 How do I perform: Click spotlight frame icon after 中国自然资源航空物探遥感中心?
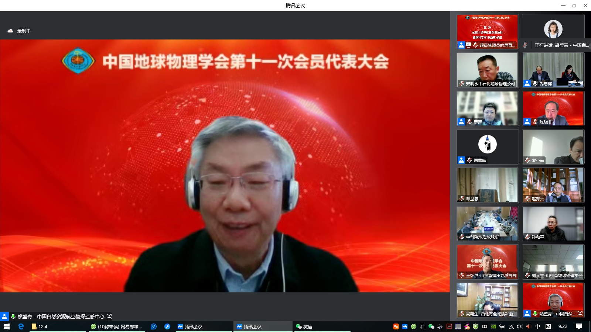click(109, 317)
